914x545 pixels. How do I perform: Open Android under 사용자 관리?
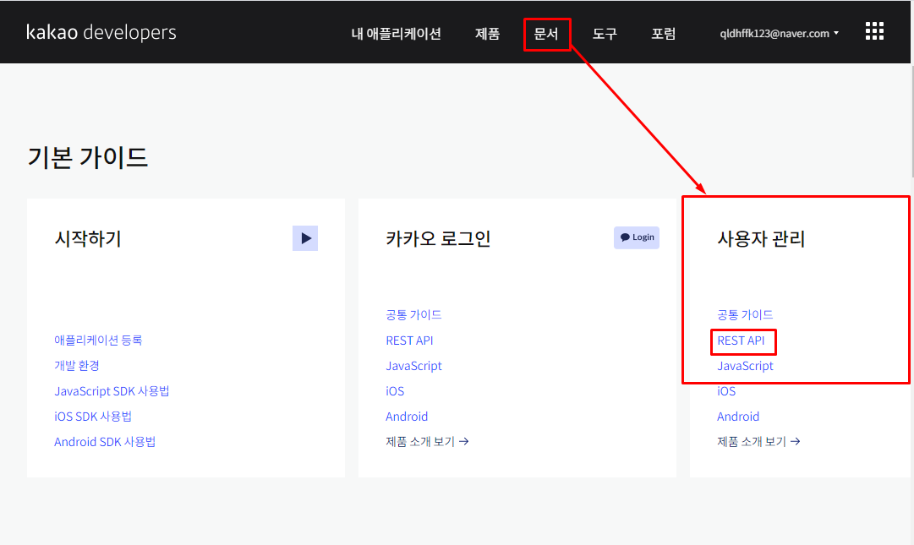coord(738,417)
